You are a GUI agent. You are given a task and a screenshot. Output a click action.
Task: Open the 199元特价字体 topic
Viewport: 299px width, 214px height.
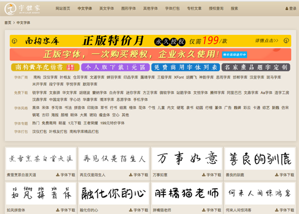112,123
